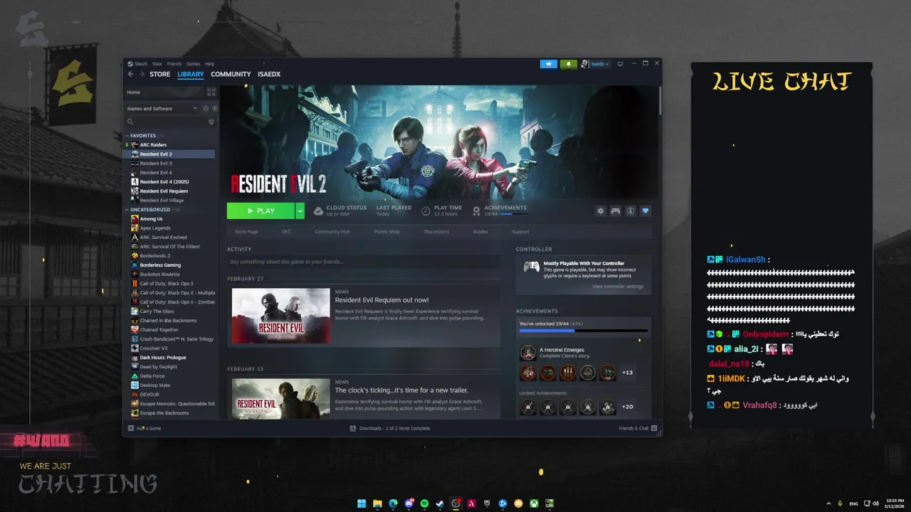Expand +20 locked achievements
Screen dimensions: 911x512
(x=628, y=407)
